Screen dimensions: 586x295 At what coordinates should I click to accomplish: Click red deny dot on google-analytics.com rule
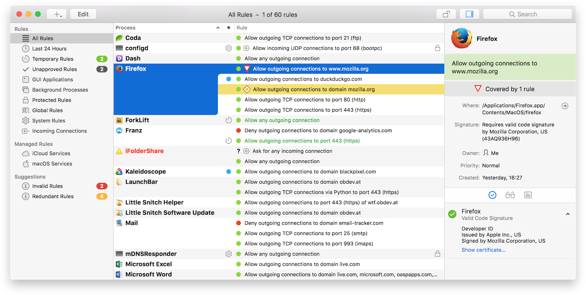[238, 130]
